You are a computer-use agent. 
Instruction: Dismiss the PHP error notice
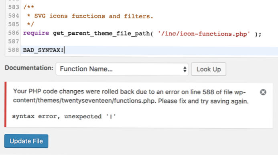263,92
